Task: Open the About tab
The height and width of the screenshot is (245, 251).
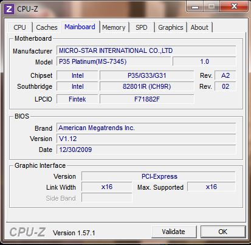Action: point(199,27)
